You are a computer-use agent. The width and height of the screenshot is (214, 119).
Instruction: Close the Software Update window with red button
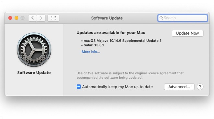[10, 18]
